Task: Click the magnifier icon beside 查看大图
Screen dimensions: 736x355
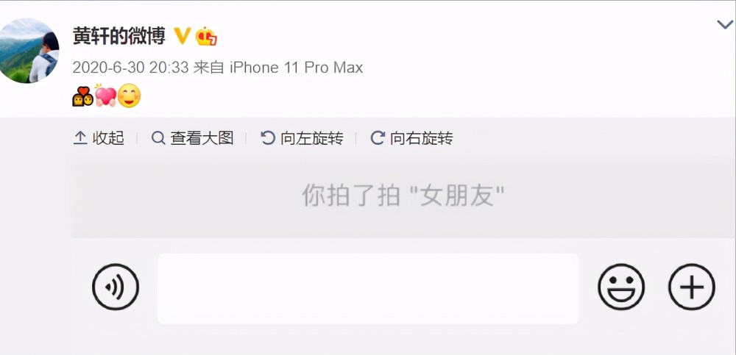Action: (x=159, y=138)
